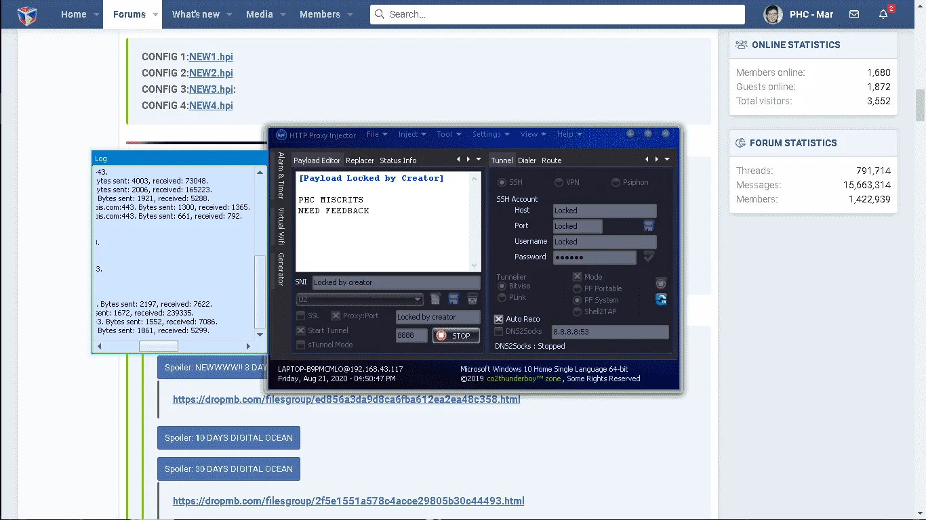Select the Psiphon radio button
Image resolution: width=926 pixels, height=520 pixels.
[x=616, y=182]
